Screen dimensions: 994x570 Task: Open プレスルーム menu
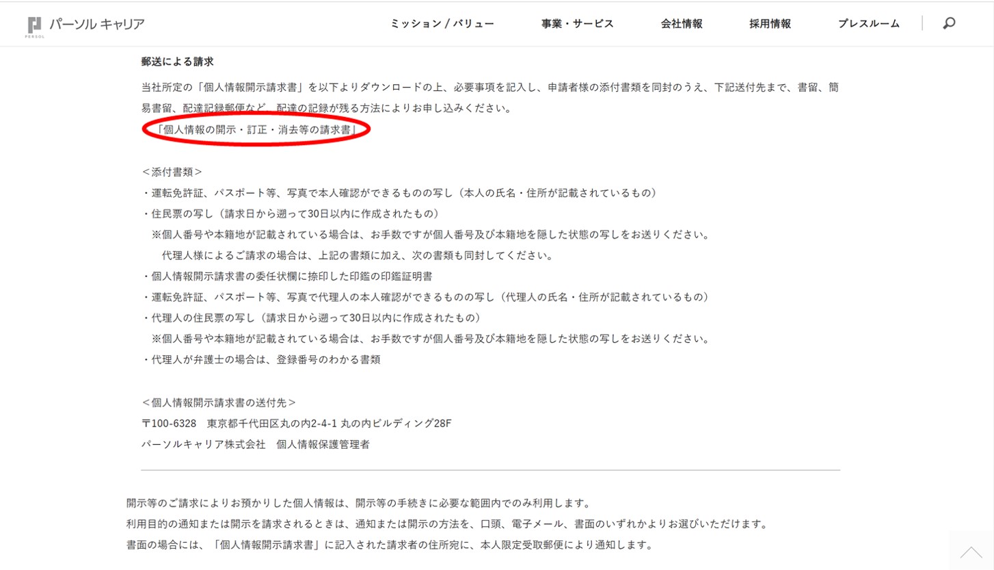(869, 24)
